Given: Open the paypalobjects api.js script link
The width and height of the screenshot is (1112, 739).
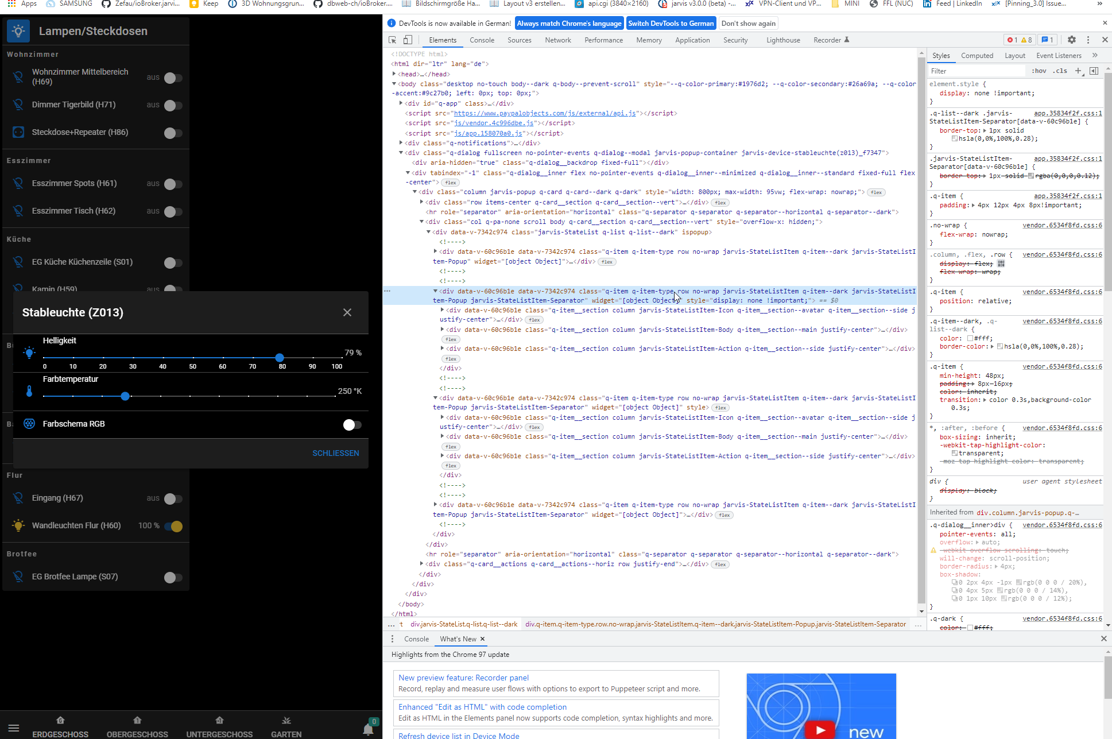Looking at the screenshot, I should coord(544,113).
